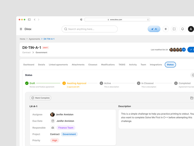Click the Description text box
194x146 pixels.
pyautogui.click(x=156, y=119)
